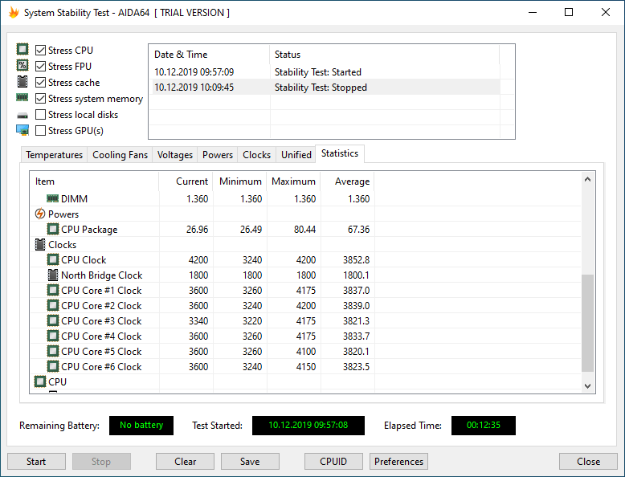
Task: Toggle the Stress system memory checkbox
Action: point(40,99)
